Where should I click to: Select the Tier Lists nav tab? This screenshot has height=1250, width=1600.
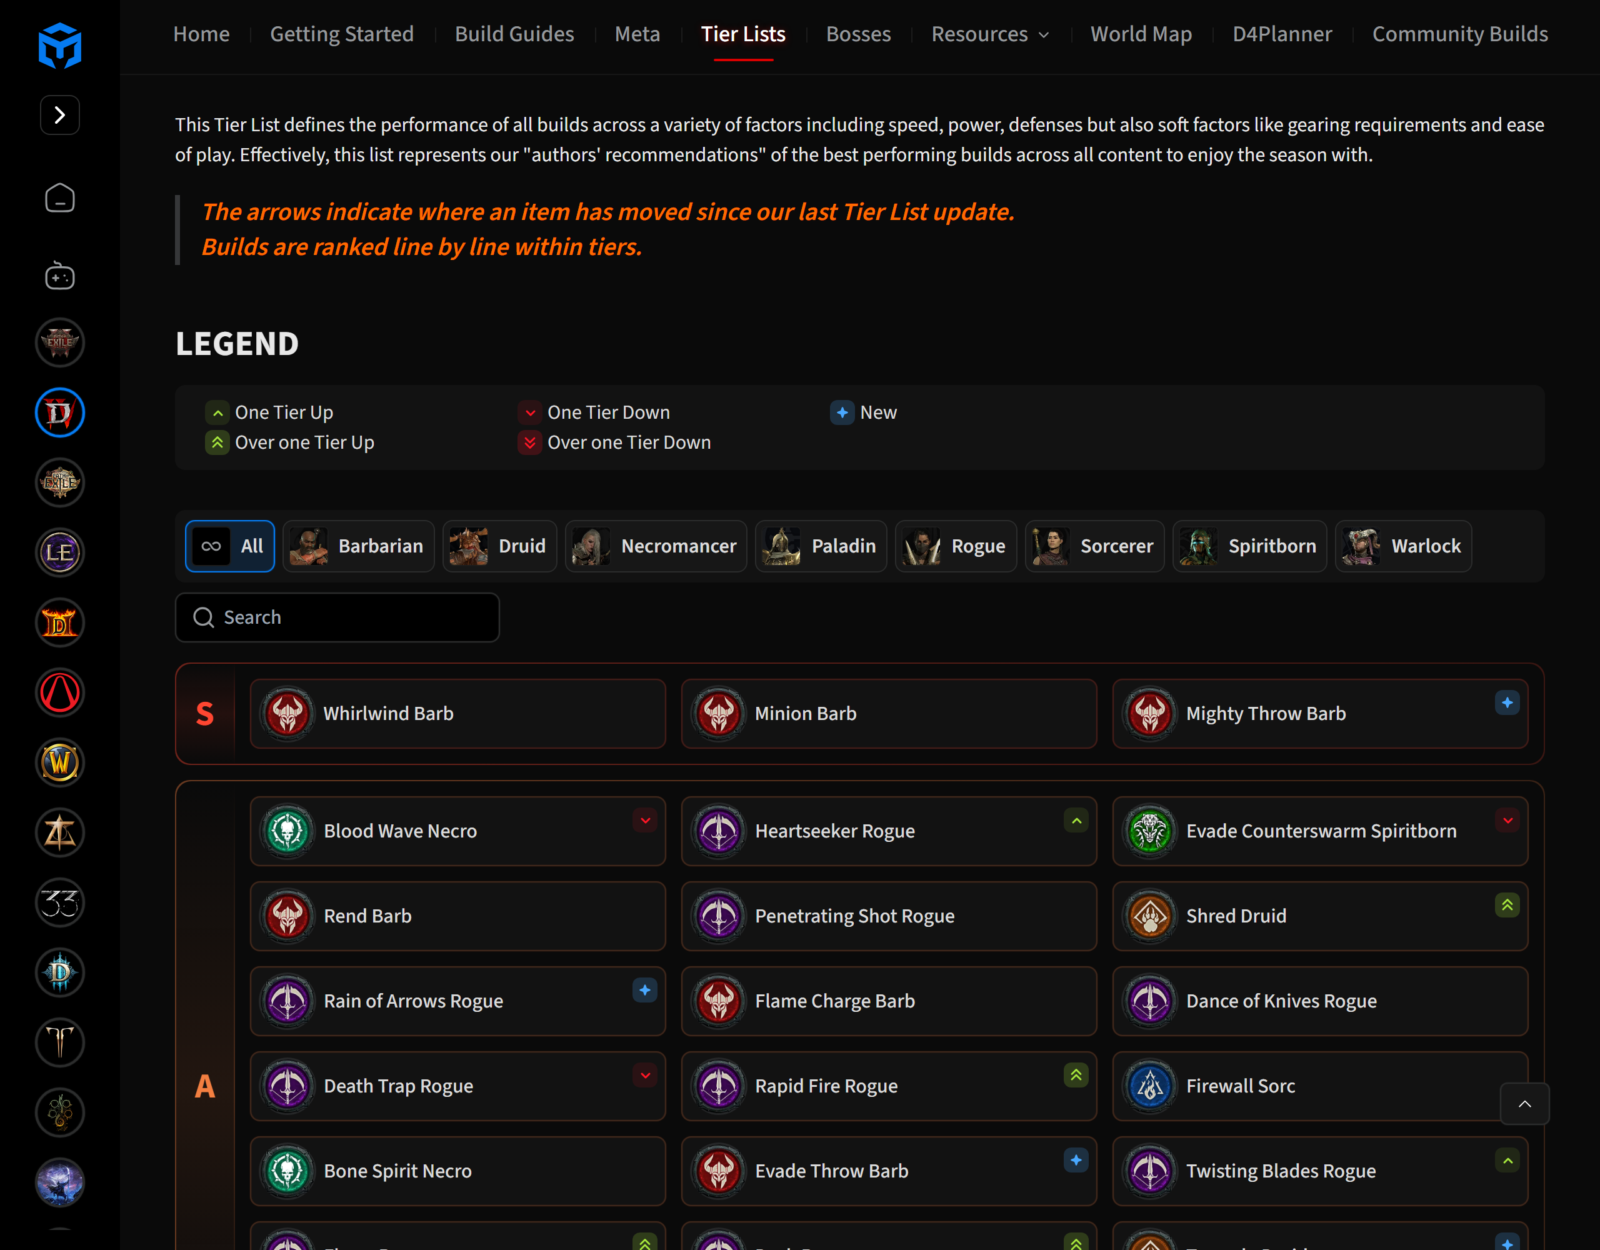[743, 34]
